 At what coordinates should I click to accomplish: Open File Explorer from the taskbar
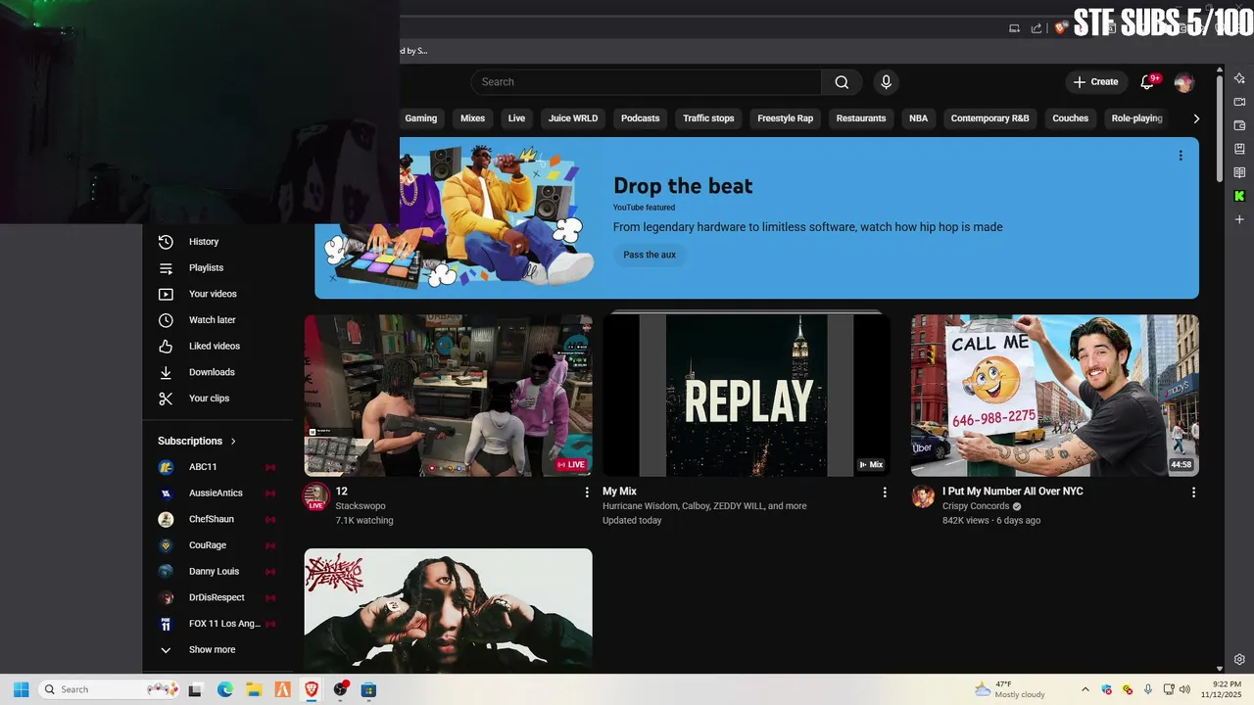point(254,689)
